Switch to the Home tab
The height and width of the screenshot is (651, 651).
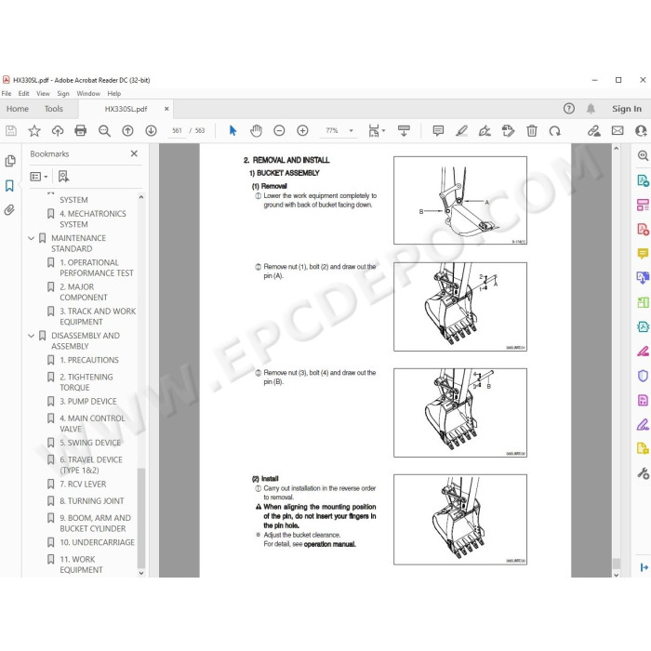18,109
